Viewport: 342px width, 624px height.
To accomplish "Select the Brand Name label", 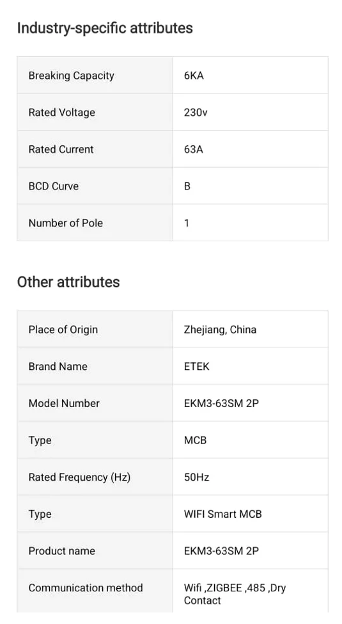I will [x=58, y=366].
